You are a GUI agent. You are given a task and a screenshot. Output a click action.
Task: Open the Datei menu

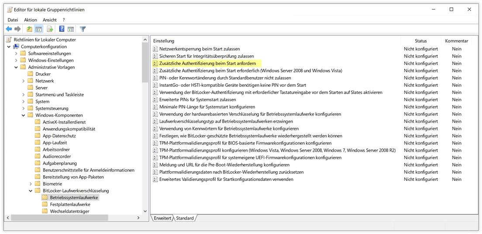(x=13, y=20)
